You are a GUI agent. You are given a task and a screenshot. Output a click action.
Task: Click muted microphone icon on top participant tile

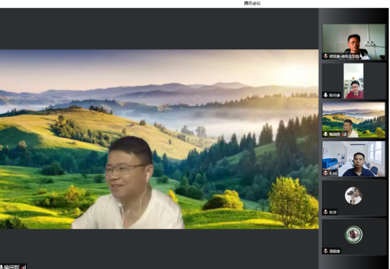pyautogui.click(x=326, y=56)
